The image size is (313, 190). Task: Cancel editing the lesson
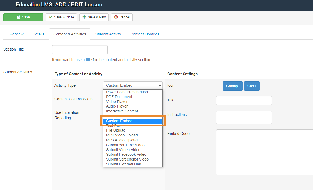point(122,17)
